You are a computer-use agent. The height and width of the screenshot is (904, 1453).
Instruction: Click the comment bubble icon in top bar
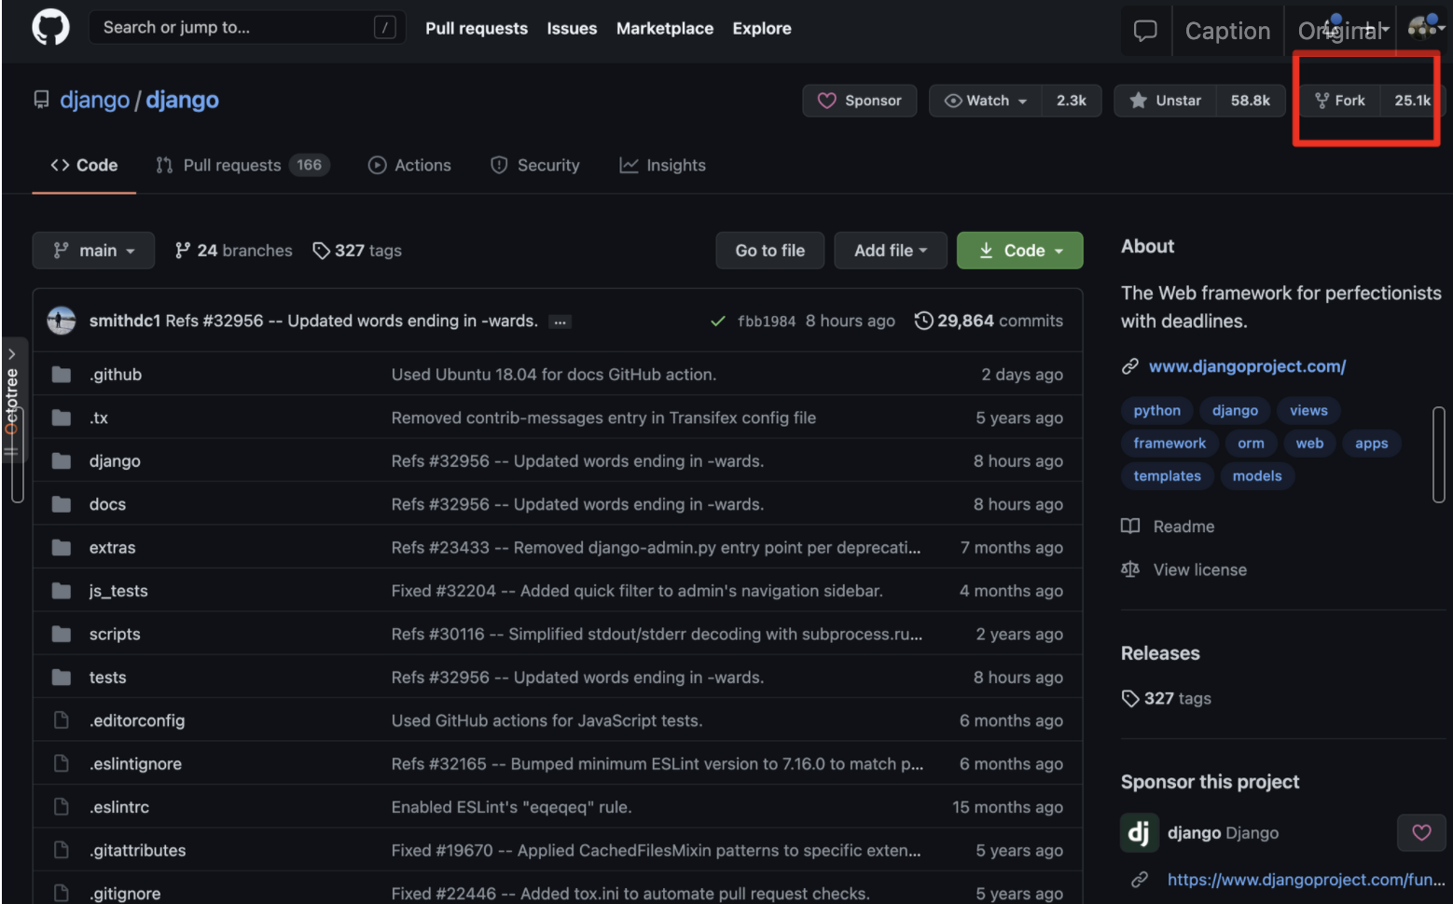(1145, 31)
